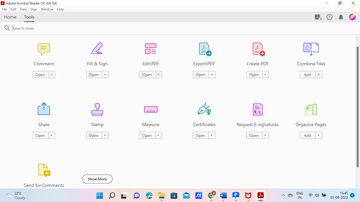The height and width of the screenshot is (202, 360).
Task: Open the Sign menu
Action: point(34,9)
